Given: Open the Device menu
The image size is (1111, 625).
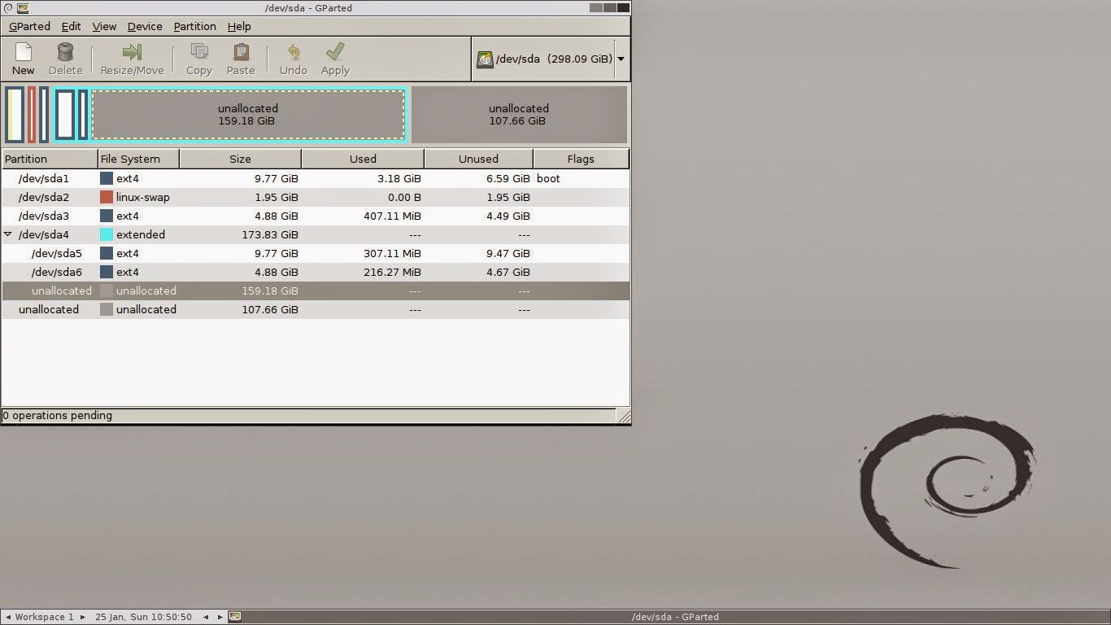Looking at the screenshot, I should pos(145,26).
